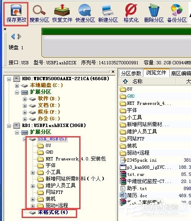Screen dimensions: 191x221
Task: Select GHO folder in file list
Action: pyautogui.click(x=131, y=96)
